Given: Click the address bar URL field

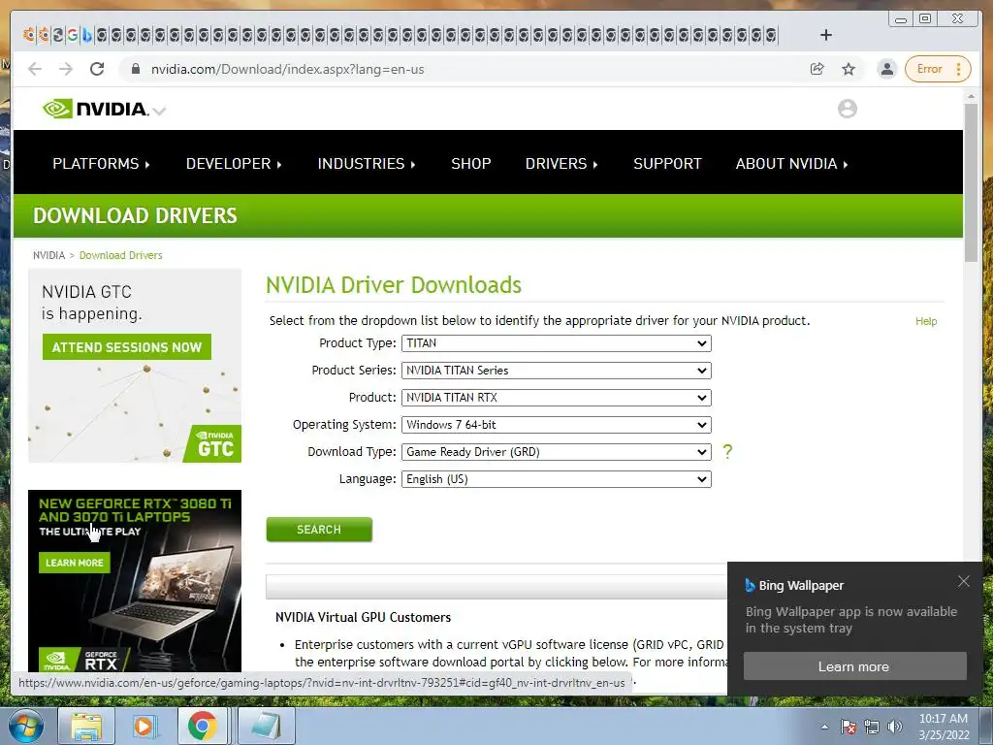Looking at the screenshot, I should [468, 69].
